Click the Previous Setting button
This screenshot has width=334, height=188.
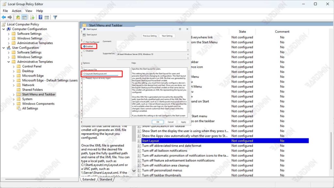coord(149,36)
